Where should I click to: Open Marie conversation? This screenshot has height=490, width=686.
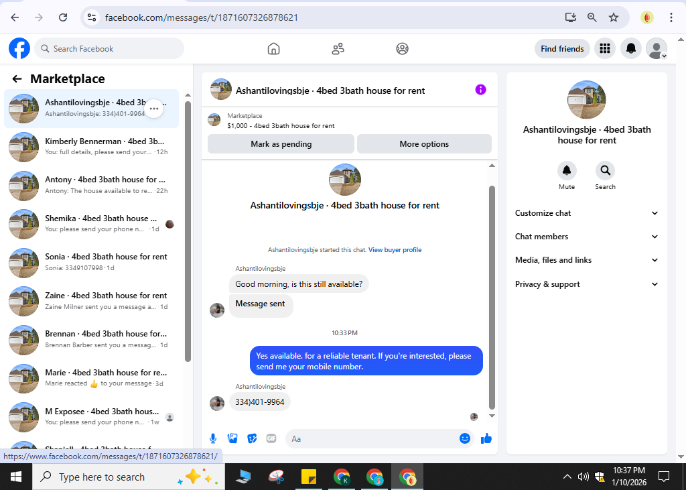(x=91, y=378)
